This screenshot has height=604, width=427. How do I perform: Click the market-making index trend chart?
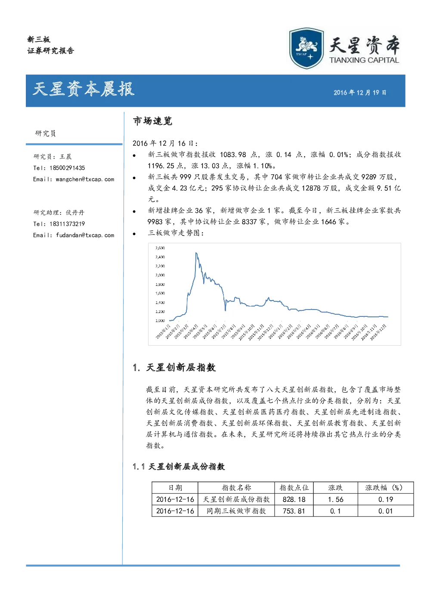click(274, 294)
